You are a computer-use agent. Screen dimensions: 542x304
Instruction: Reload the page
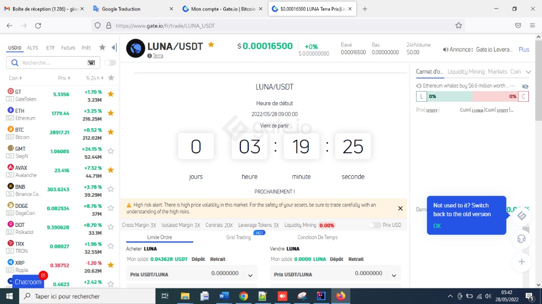coord(38,26)
